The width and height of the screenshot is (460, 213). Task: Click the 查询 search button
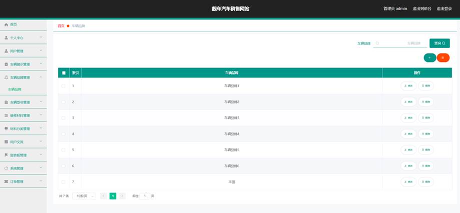click(x=439, y=43)
